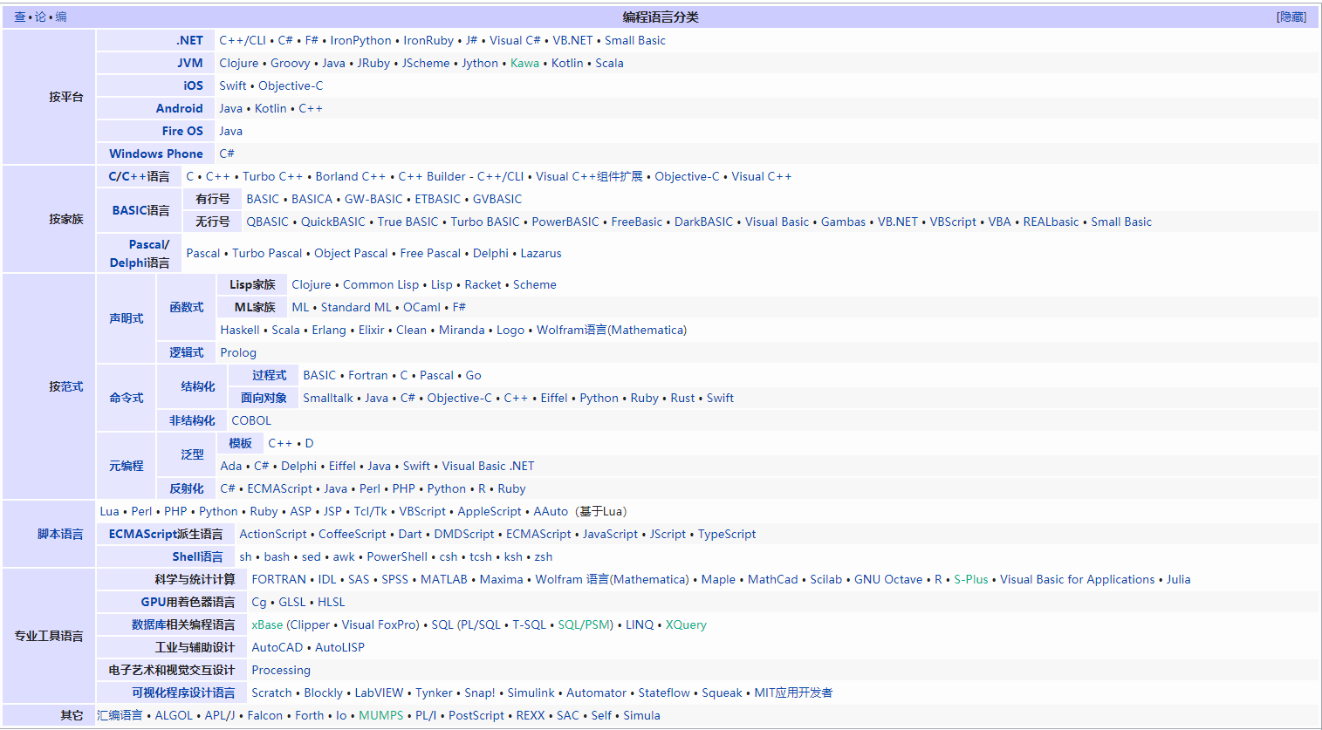Open the green MUMPS link
Screen dimensions: 1322x730
point(381,715)
